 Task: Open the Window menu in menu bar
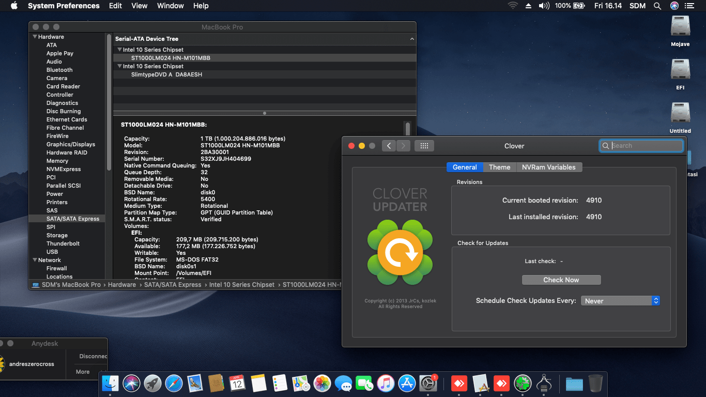(170, 6)
